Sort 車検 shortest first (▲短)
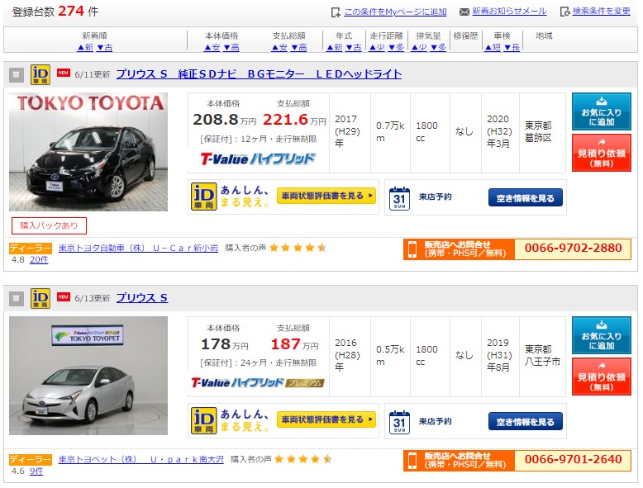 [493, 47]
